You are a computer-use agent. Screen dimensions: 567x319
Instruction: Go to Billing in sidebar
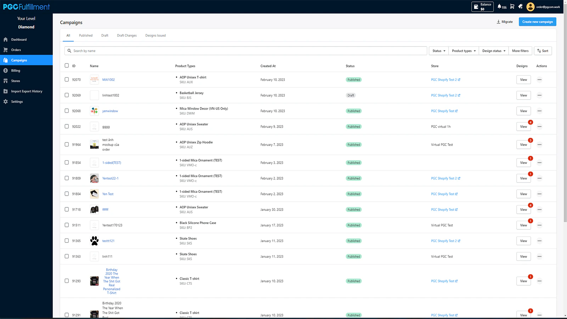click(x=16, y=71)
